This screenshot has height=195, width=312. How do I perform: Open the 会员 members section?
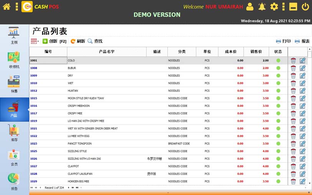pyautogui.click(x=14, y=157)
